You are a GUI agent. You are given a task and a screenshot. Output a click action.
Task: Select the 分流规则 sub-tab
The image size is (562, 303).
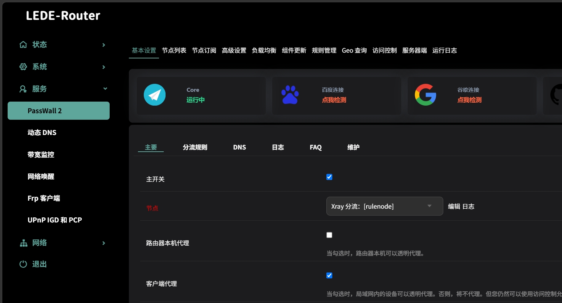195,147
